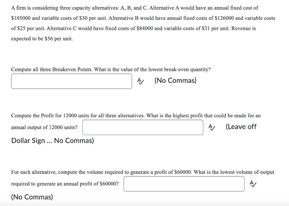
Task: Click the A-checkmark icon following the 12000 units field
Action: (x=212, y=127)
